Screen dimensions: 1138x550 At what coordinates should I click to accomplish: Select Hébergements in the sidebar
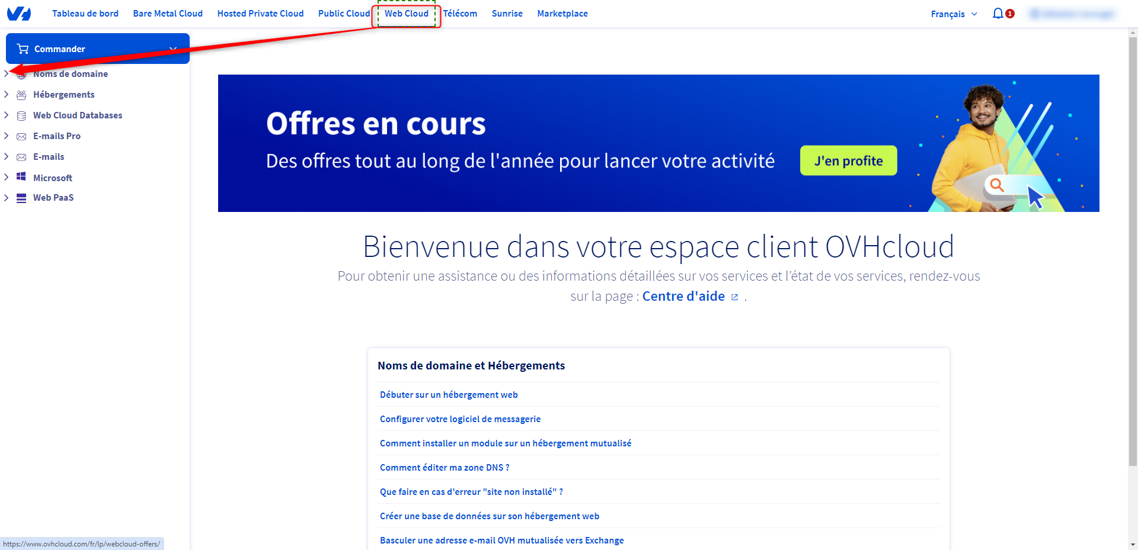click(64, 95)
